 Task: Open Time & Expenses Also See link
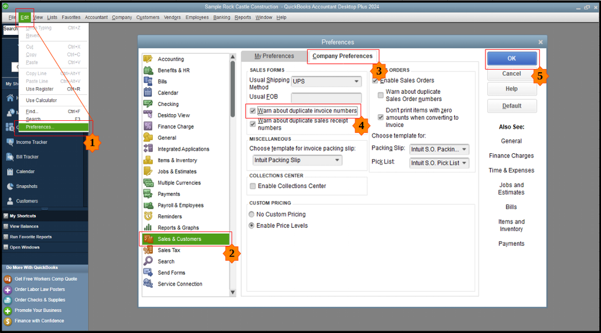511,170
